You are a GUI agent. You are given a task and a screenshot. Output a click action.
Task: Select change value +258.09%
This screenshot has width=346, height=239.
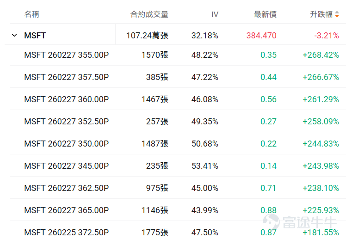pos(321,122)
